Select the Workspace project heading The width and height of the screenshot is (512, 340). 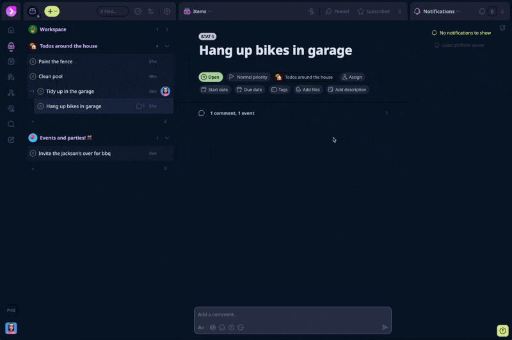tap(53, 29)
